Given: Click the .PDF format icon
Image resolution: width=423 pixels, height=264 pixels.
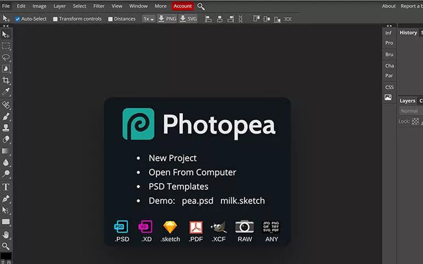Looking at the screenshot, I should pos(196,228).
